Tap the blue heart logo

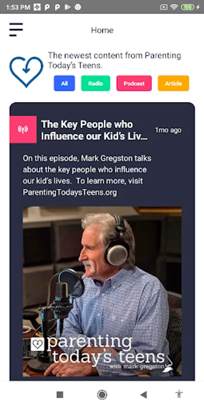click(x=26, y=72)
